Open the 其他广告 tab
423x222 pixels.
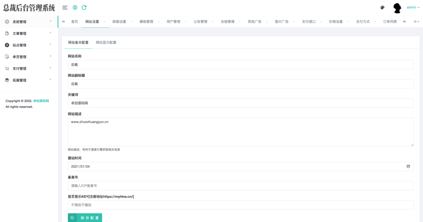(254, 21)
